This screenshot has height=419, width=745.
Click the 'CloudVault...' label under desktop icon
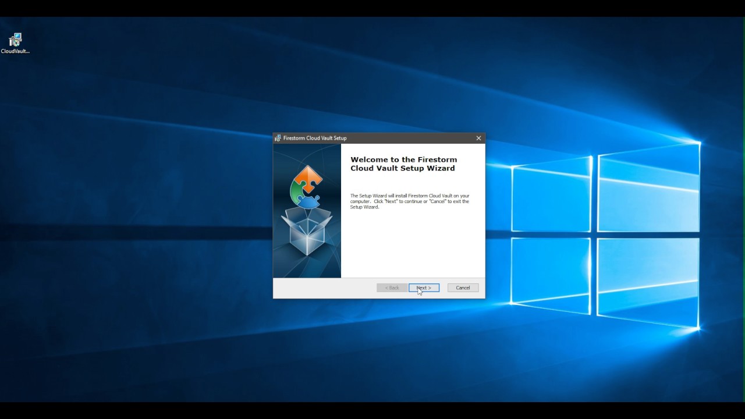tap(15, 51)
